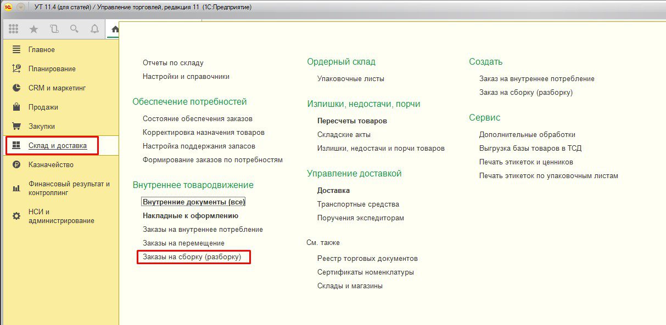The height and width of the screenshot is (325, 666).
Task: Select CRM и маркетинг in sidebar
Action: pyautogui.click(x=57, y=88)
